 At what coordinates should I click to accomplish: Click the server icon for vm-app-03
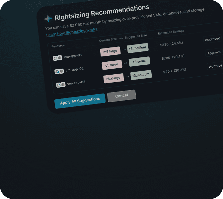coord(63,85)
